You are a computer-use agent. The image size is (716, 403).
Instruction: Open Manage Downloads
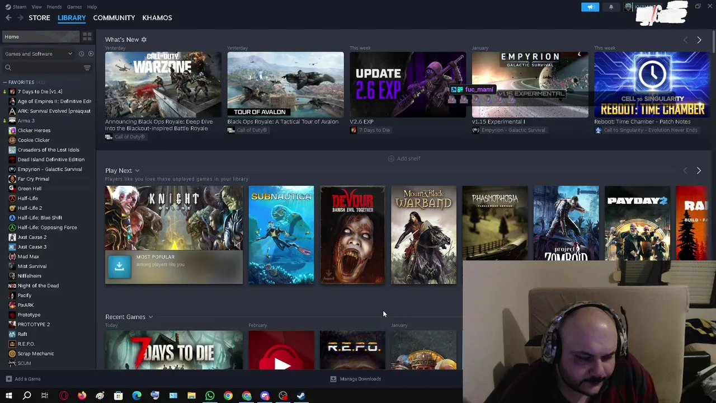point(355,379)
